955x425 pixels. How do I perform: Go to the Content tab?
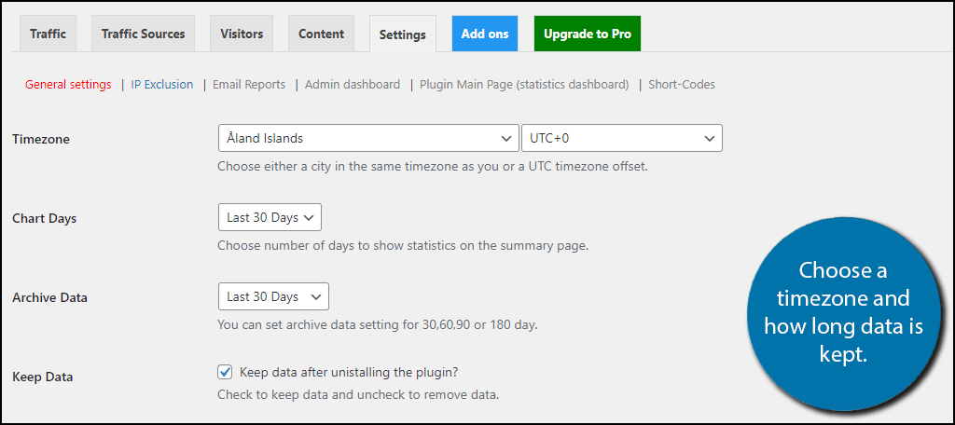tap(321, 34)
